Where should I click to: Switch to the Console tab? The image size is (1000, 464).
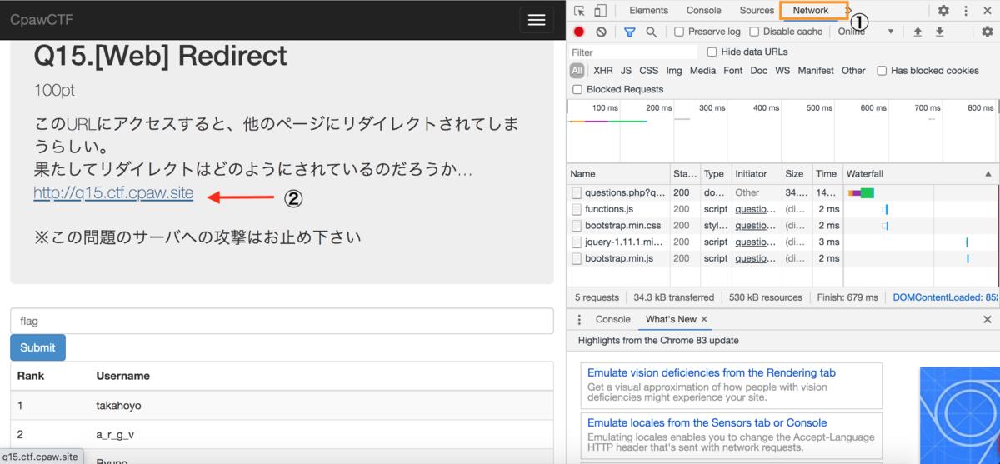point(704,11)
